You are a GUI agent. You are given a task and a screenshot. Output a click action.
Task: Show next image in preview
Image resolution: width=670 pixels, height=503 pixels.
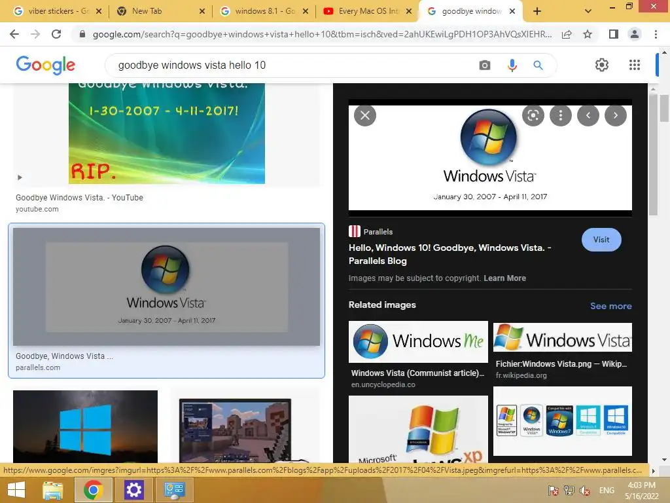click(x=615, y=115)
